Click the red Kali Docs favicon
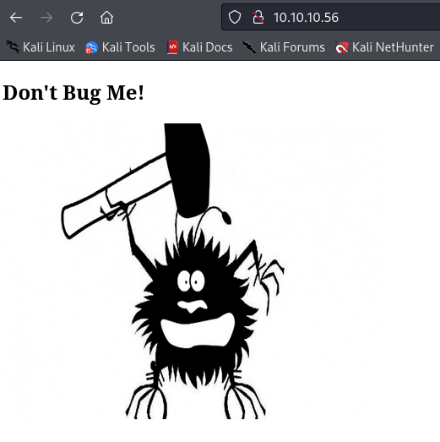This screenshot has width=440, height=442. [x=172, y=47]
